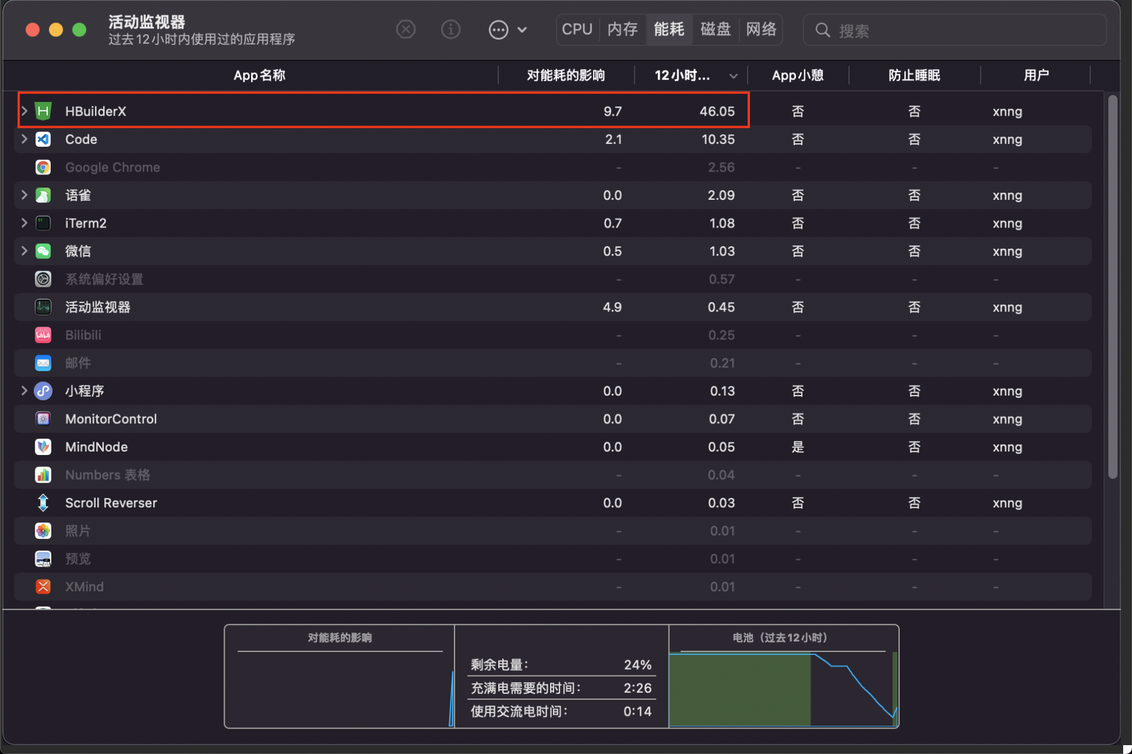Switch to the CPU tab
Screen dimensions: 1132x754
click(577, 29)
